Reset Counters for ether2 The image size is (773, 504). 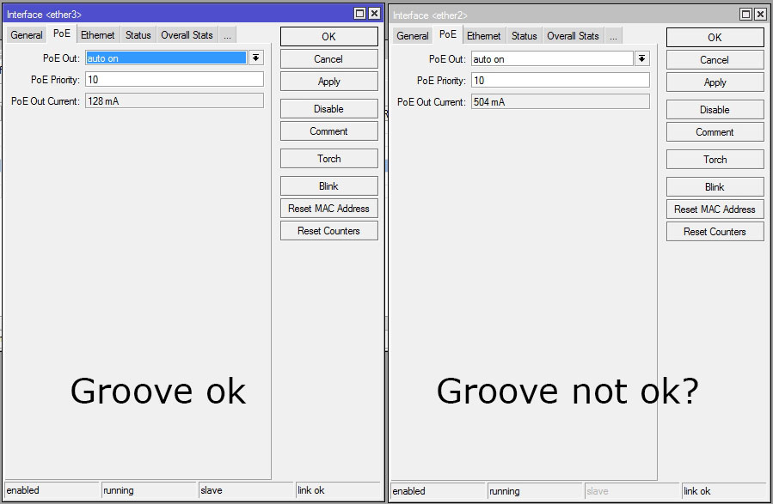pyautogui.click(x=715, y=231)
